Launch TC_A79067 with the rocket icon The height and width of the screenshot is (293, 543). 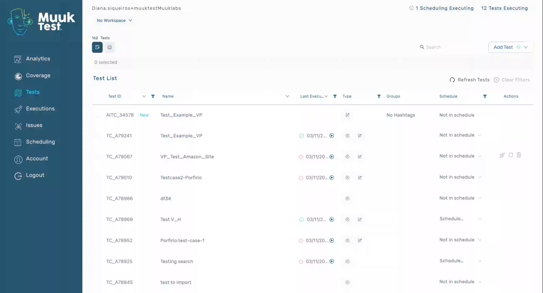502,155
